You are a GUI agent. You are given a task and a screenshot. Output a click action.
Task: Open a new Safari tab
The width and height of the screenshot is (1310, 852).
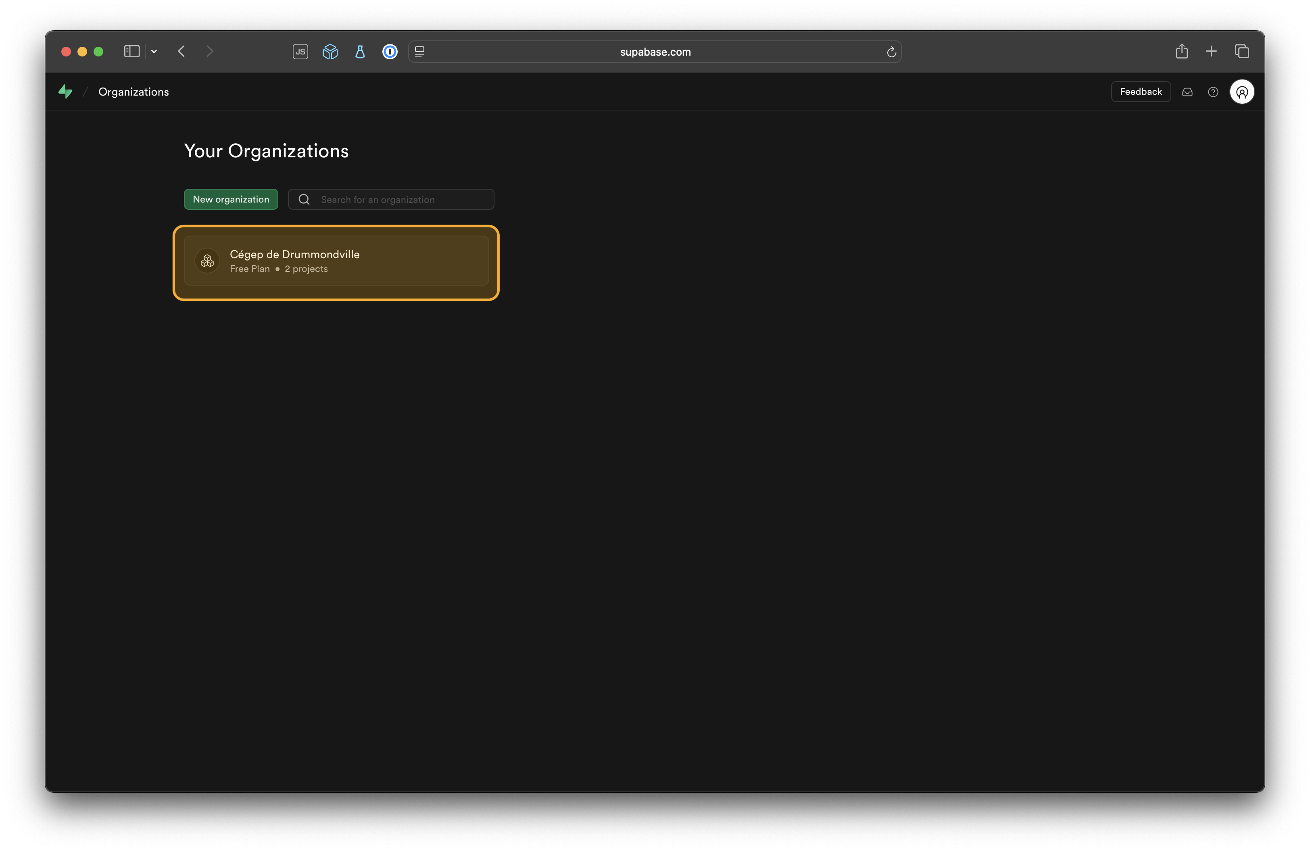click(x=1212, y=52)
